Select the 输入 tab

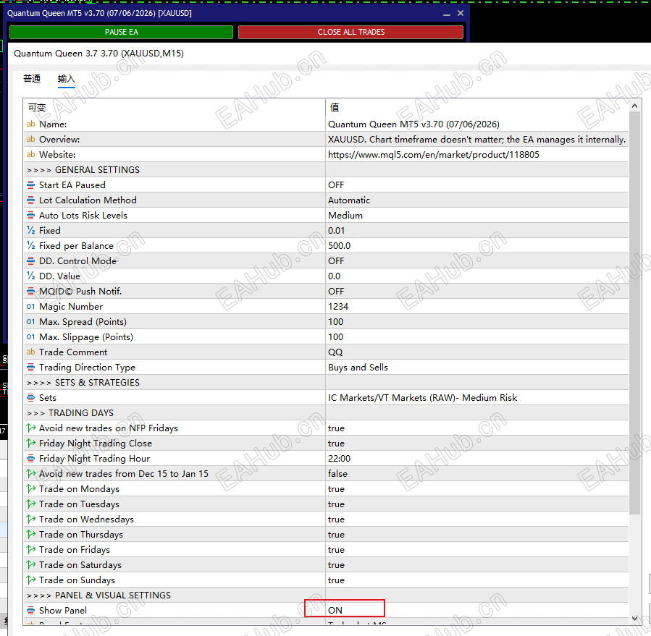[66, 78]
